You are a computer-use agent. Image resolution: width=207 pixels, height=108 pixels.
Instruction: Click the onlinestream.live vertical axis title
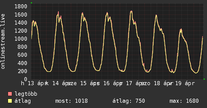click(3, 41)
